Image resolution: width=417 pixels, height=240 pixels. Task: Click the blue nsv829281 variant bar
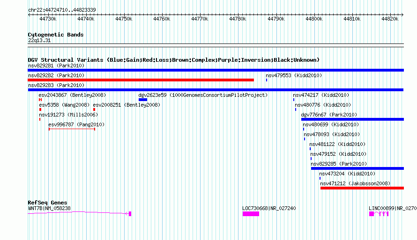(x=216, y=70)
